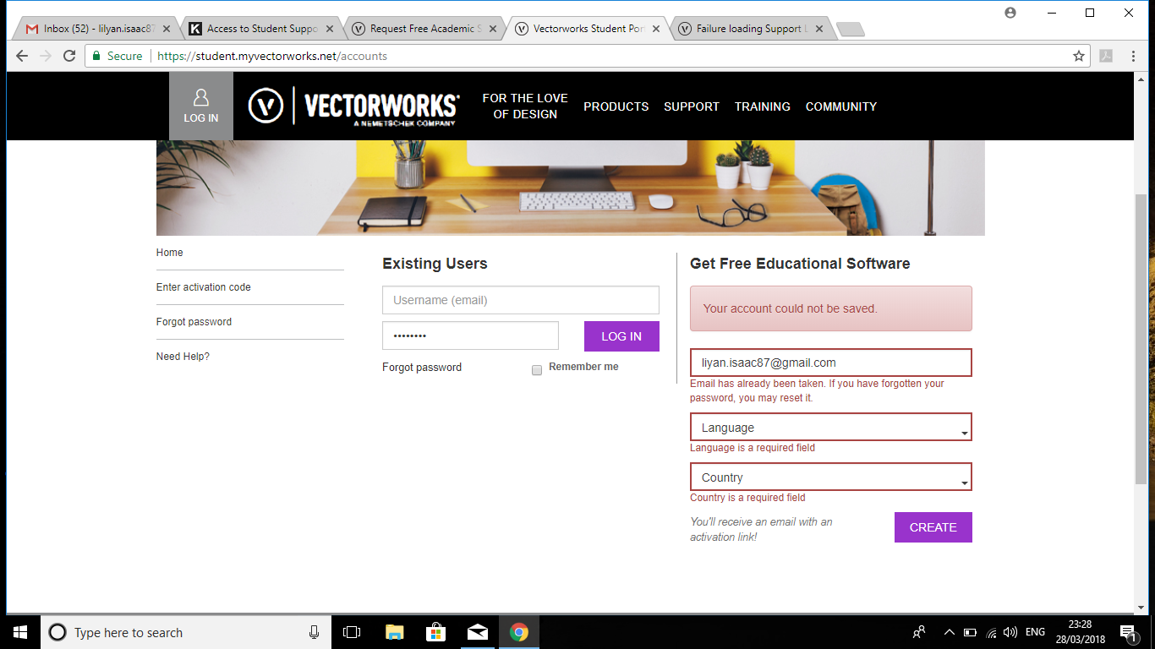Click the Forgot password link
Image resolution: width=1155 pixels, height=649 pixels.
(422, 367)
